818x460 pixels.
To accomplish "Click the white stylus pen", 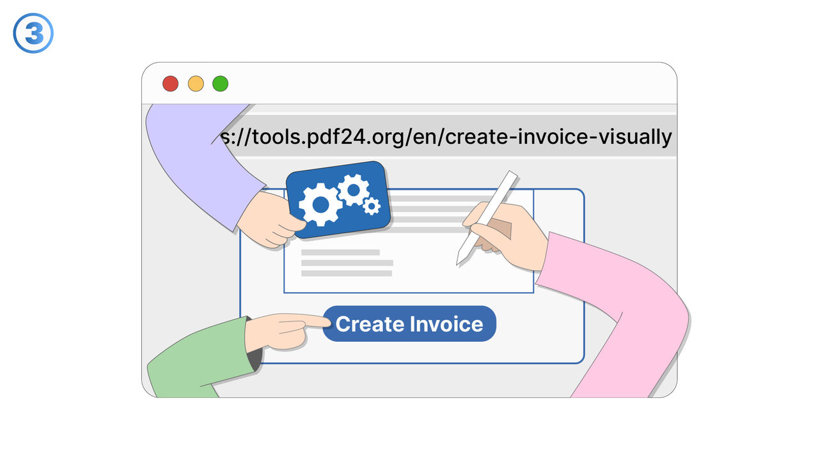I will [x=486, y=217].
